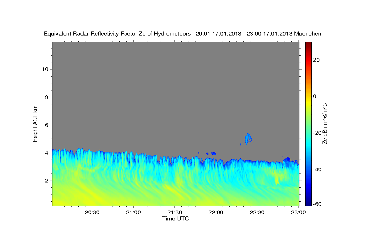
Task: Click the 'Time UTC' axis label
Action: coord(175,219)
